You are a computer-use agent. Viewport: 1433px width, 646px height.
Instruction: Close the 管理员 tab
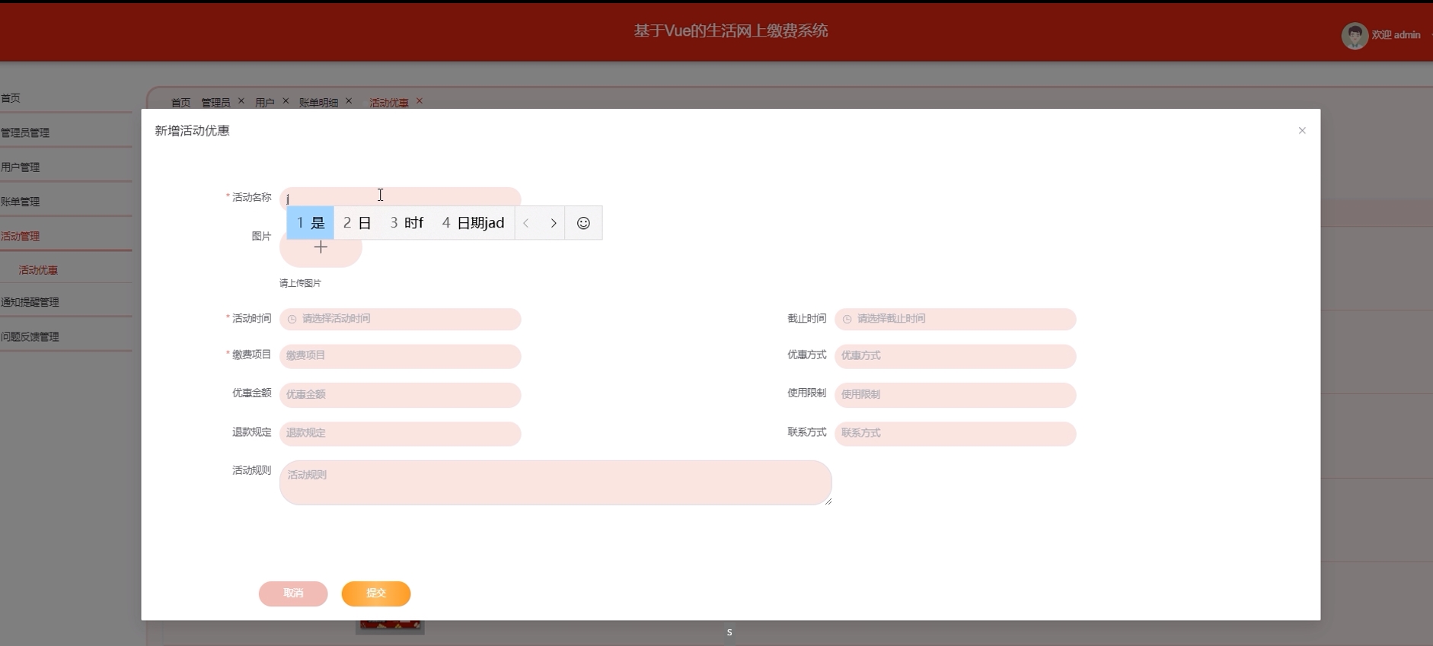[x=241, y=100]
